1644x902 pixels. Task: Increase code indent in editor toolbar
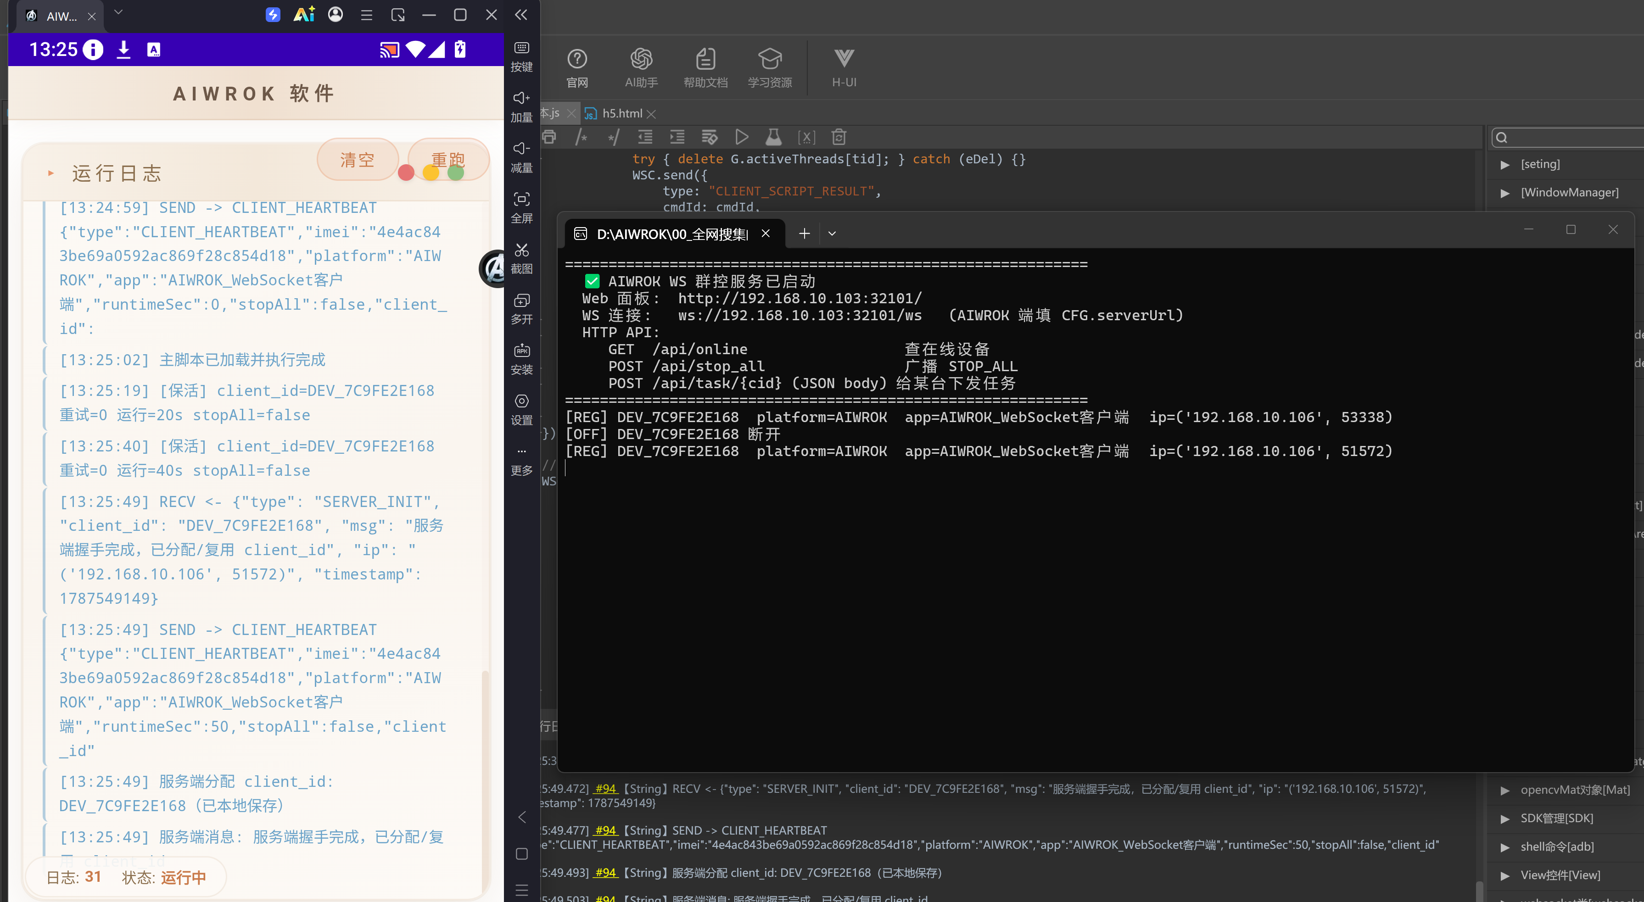click(677, 137)
